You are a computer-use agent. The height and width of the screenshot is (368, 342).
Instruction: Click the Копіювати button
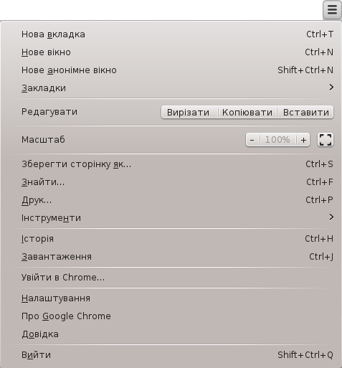coord(247,112)
